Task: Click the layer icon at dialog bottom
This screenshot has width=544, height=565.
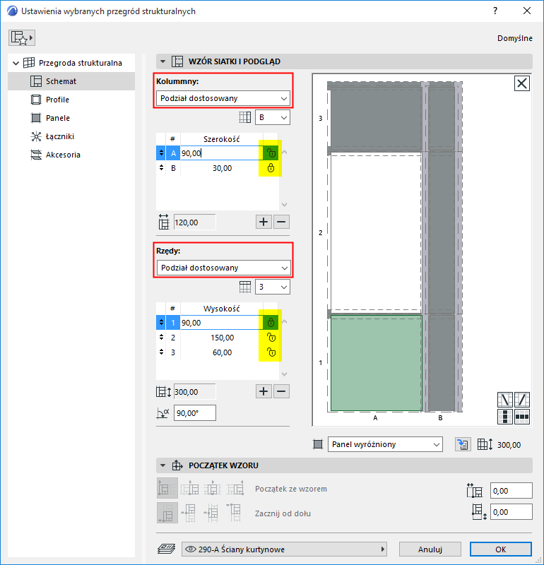Action: [x=166, y=549]
